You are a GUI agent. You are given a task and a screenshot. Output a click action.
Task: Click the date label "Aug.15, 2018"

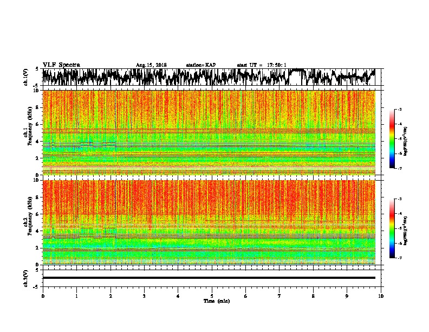click(x=151, y=65)
